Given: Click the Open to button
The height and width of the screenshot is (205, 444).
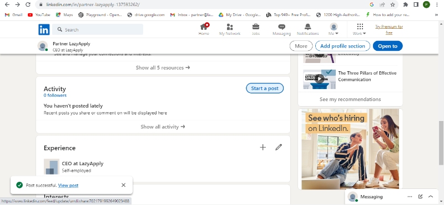Looking at the screenshot, I should click(x=387, y=46).
